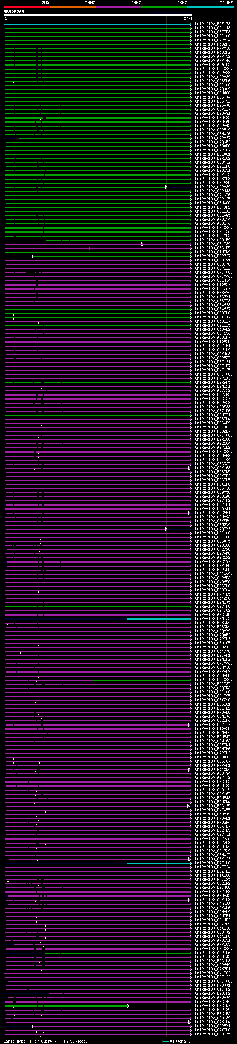
Task: Open hit UniRef100_Q9STH8
Action: click(x=212, y=607)
